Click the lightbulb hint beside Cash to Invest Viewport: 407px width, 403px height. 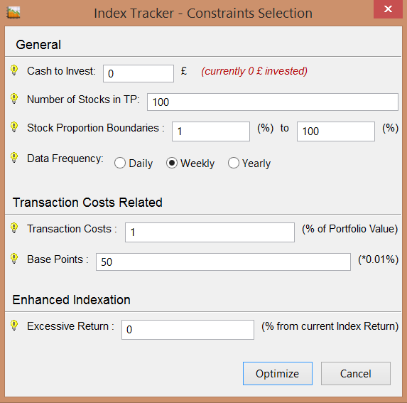point(14,70)
